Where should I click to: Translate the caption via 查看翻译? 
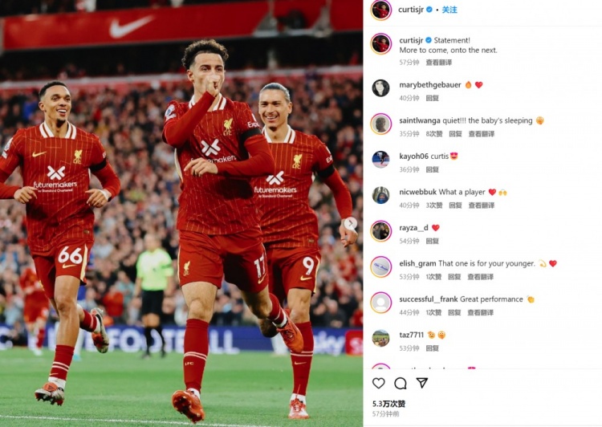[439, 63]
